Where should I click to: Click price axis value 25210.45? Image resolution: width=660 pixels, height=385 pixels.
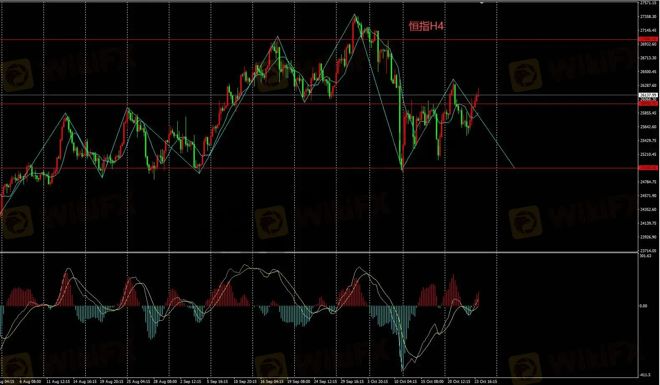(x=648, y=155)
